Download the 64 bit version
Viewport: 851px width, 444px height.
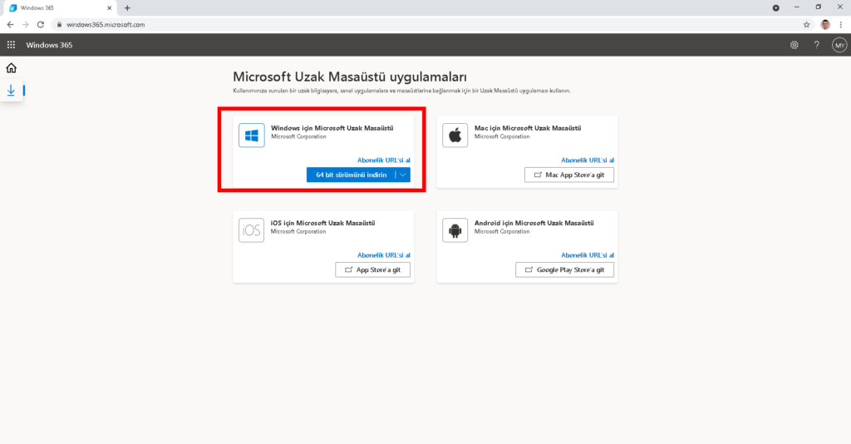tap(352, 175)
